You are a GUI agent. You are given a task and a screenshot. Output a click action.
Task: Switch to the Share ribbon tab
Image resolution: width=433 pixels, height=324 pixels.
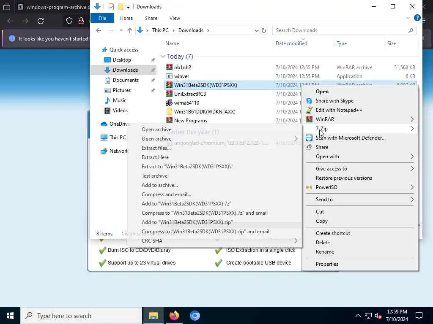151,18
